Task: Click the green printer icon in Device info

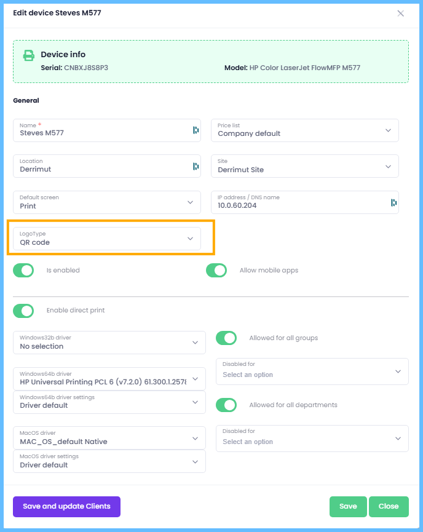Action: coord(28,55)
